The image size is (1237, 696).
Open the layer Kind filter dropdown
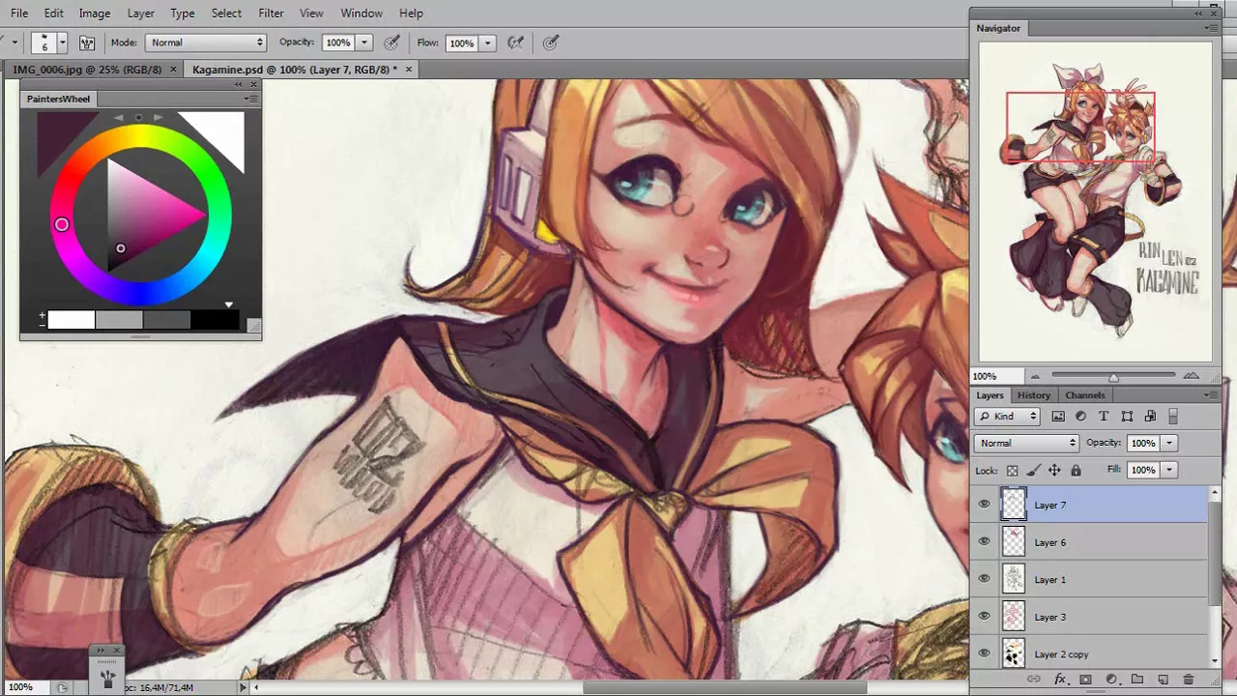point(1007,417)
